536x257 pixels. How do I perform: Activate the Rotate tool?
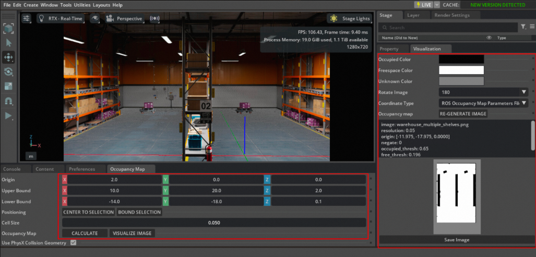pos(8,72)
